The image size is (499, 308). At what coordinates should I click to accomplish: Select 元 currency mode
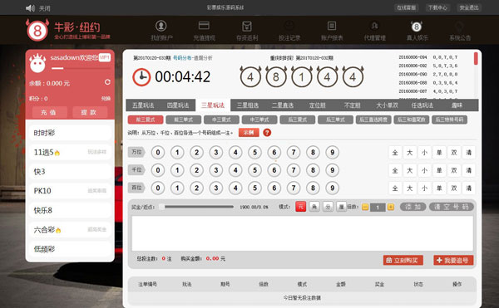(301, 207)
